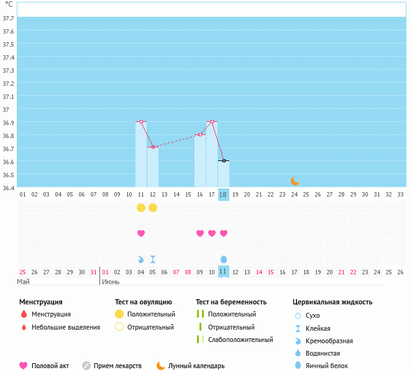Click the intercourse heart icon on day 17
Viewport: 412px width, 370px height.
pos(212,233)
